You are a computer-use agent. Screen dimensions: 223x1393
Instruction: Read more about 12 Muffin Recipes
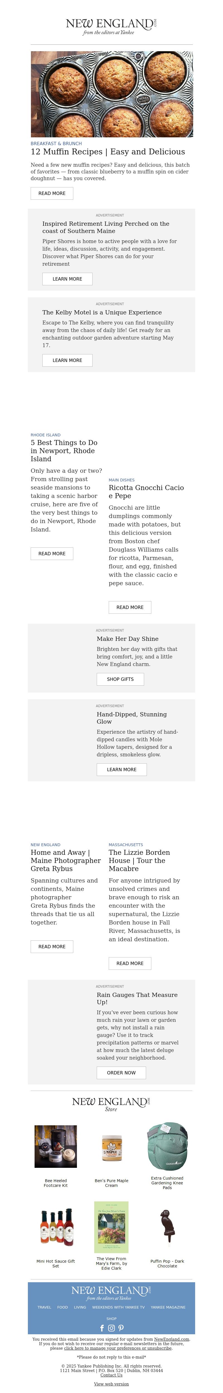pos(52,193)
